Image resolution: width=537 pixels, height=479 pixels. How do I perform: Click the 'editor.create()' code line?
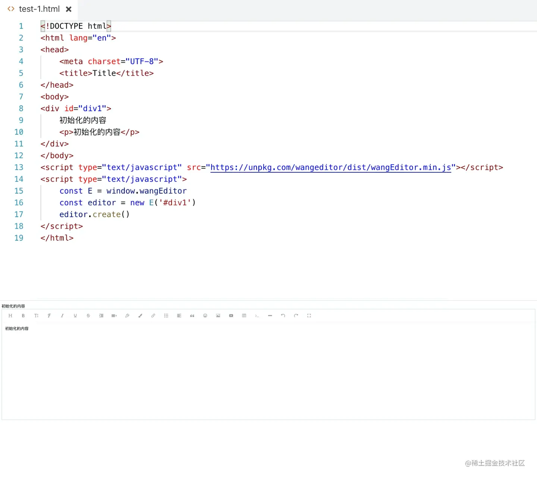tap(94, 215)
